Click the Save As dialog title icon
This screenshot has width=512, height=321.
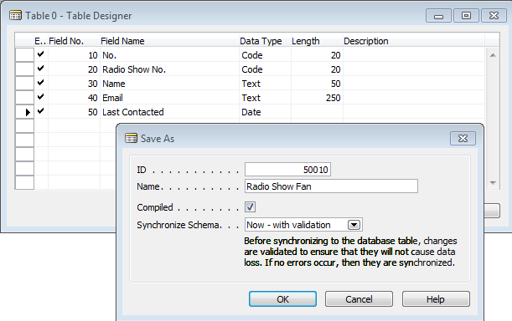(x=131, y=138)
